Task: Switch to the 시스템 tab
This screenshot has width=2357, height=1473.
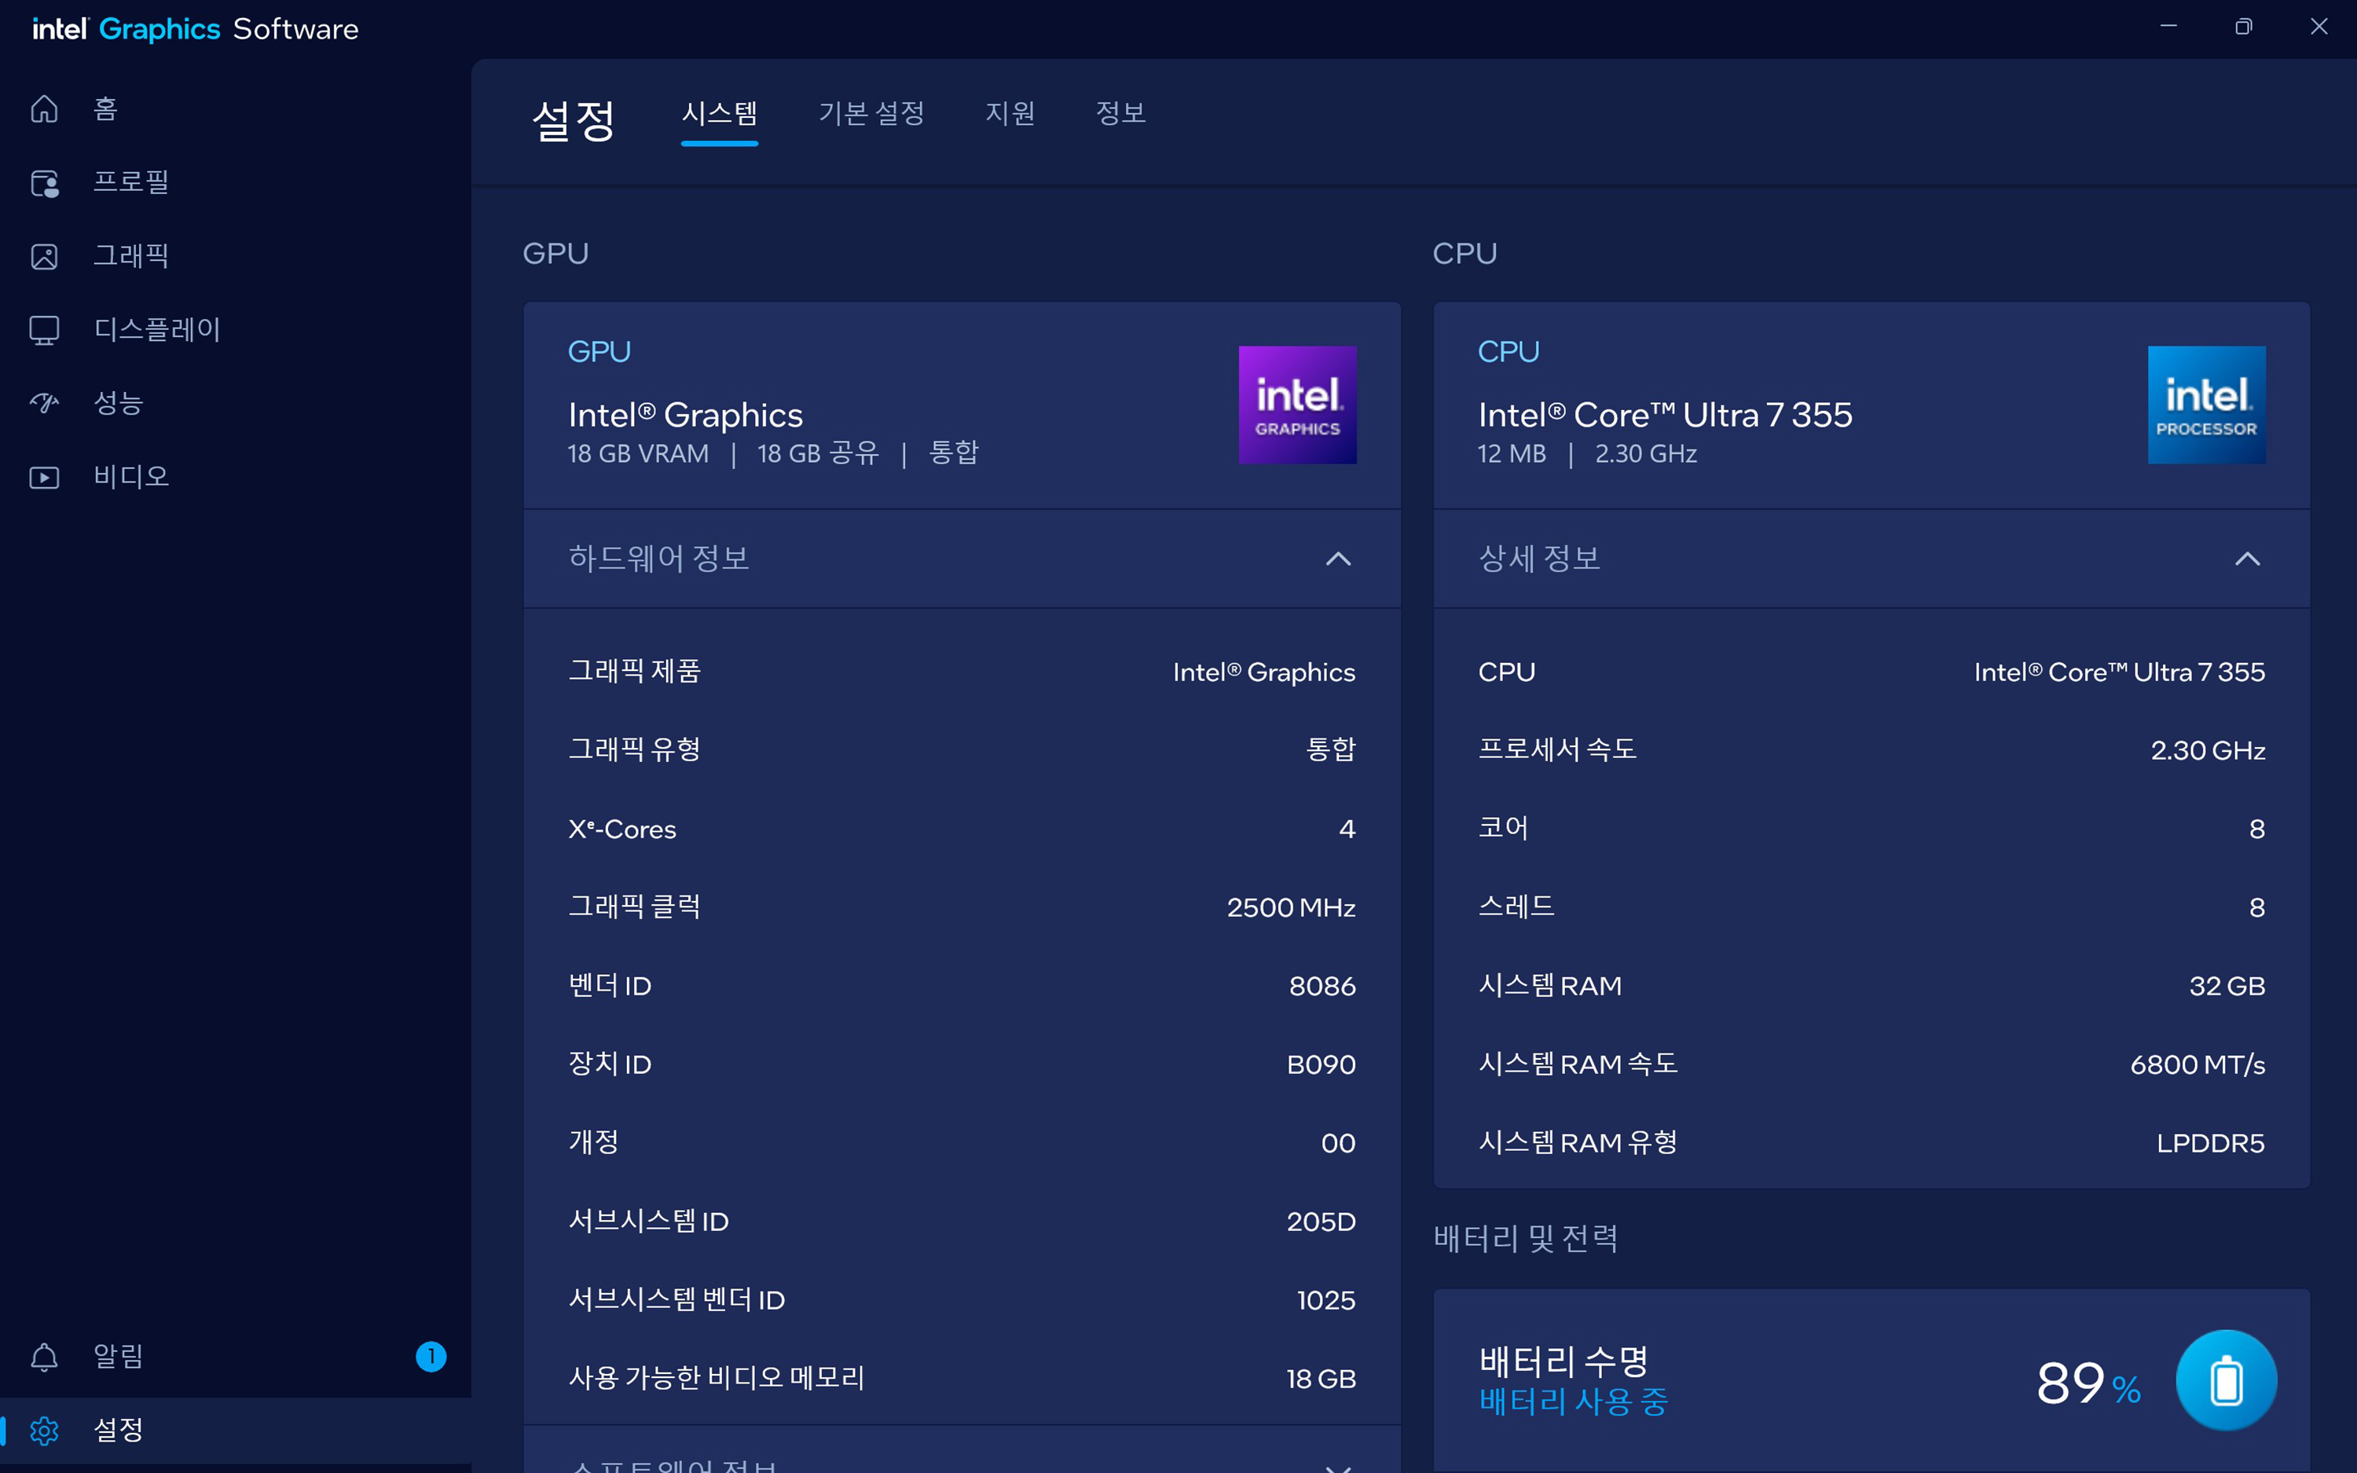Action: (719, 114)
